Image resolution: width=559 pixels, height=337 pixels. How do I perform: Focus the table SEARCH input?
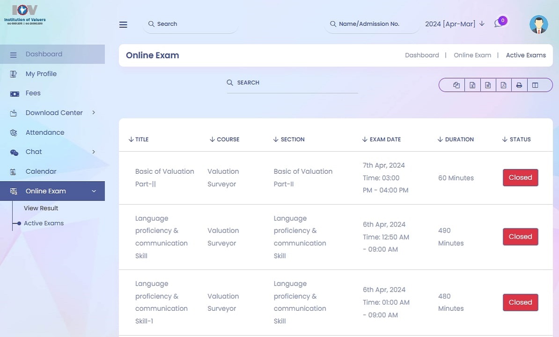(292, 83)
